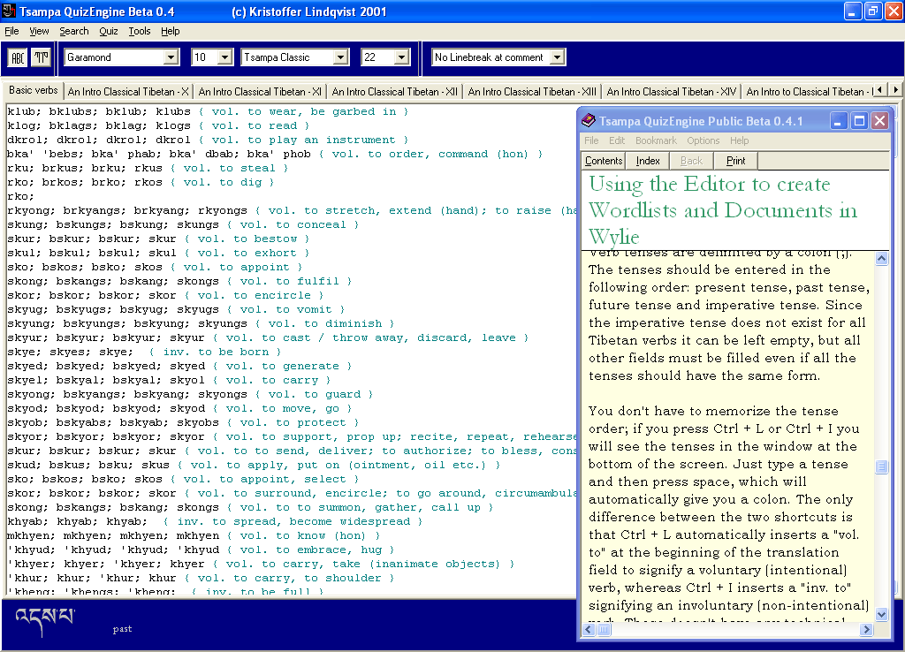Click the lone 'rko;' line
905x652 pixels.
tap(20, 196)
